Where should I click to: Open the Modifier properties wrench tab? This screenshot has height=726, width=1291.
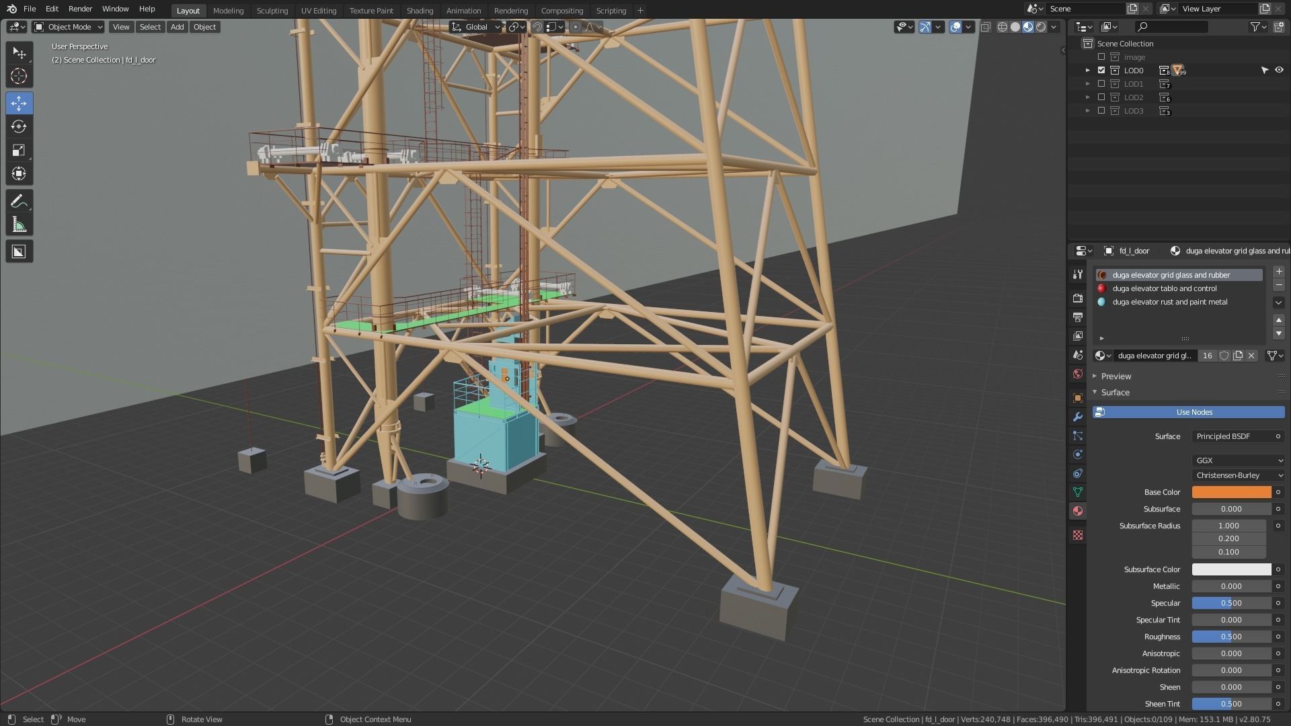[x=1078, y=417]
